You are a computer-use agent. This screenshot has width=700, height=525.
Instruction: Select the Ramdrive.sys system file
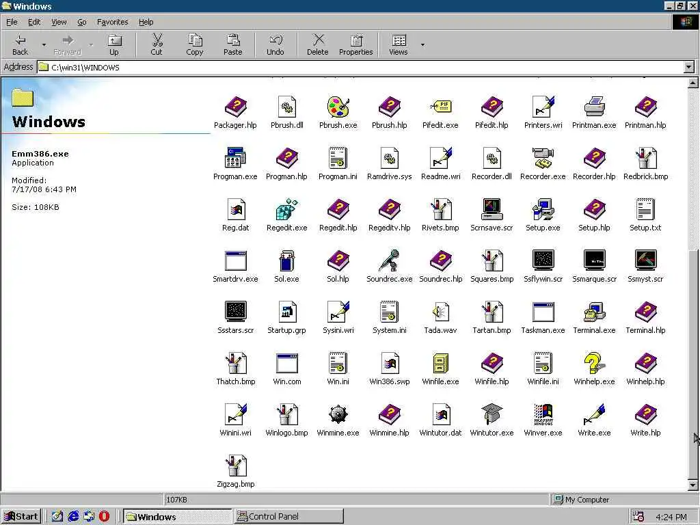(389, 158)
